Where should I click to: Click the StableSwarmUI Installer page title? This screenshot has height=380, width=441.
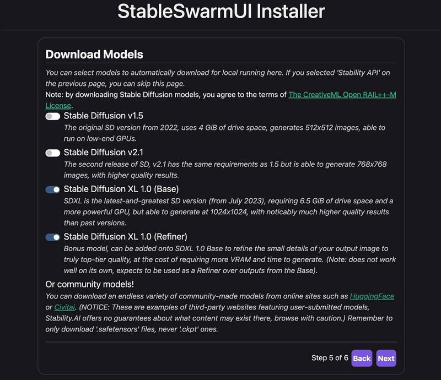(220, 11)
